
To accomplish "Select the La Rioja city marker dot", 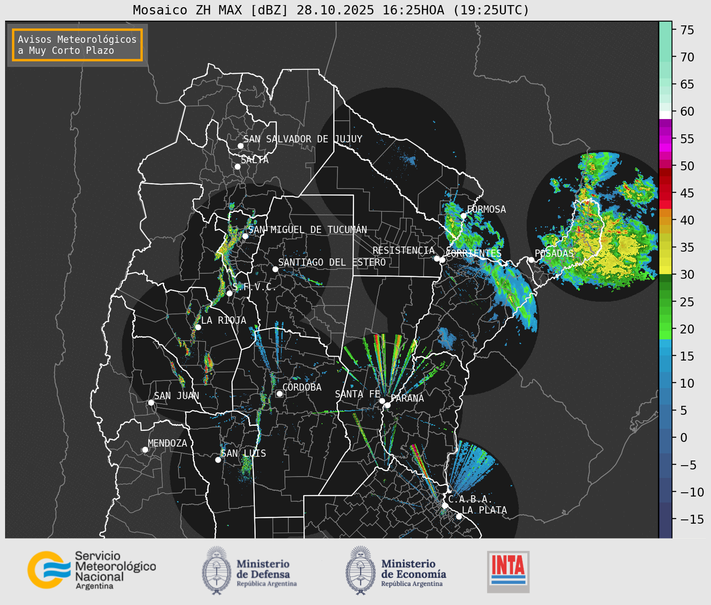I will pyautogui.click(x=198, y=327).
